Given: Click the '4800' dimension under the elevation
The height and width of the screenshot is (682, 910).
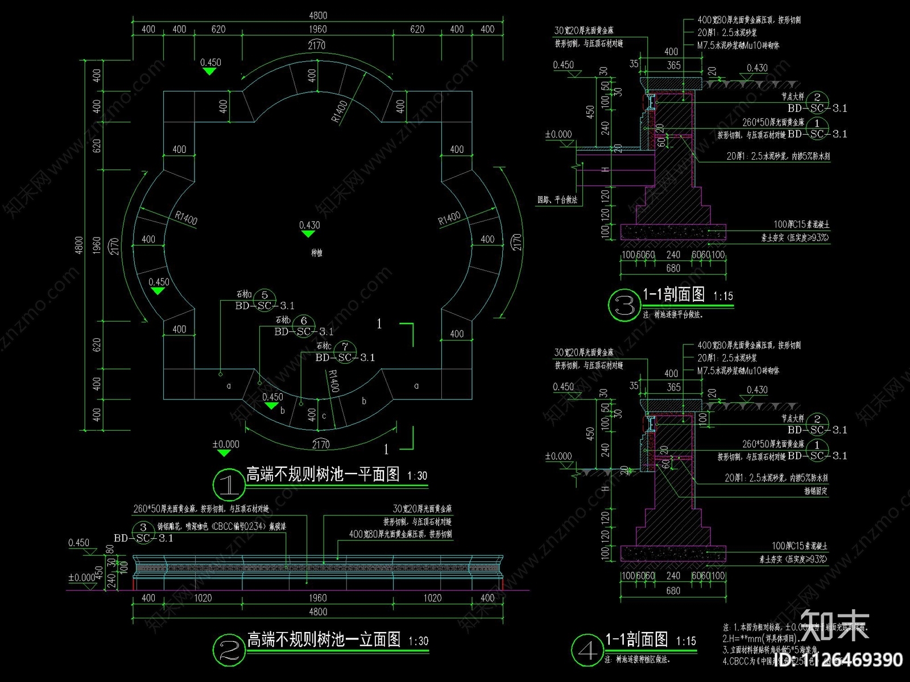Looking at the screenshot, I should (x=318, y=612).
